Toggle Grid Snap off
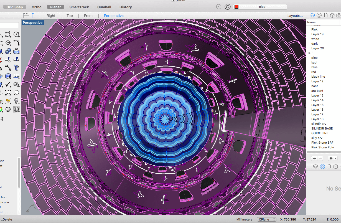Screen dimensions: 341x223 click(x=15, y=7)
